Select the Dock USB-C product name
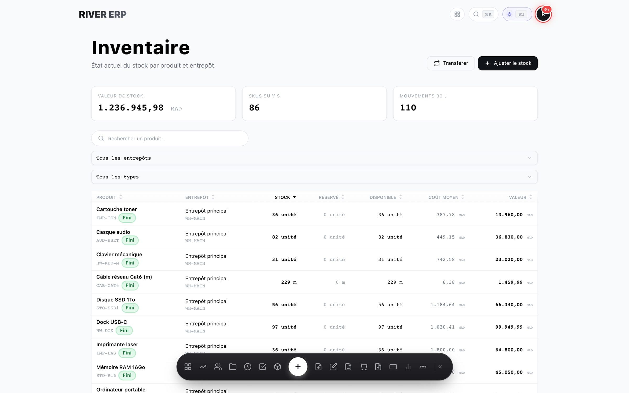Image resolution: width=629 pixels, height=393 pixels. [x=111, y=322]
